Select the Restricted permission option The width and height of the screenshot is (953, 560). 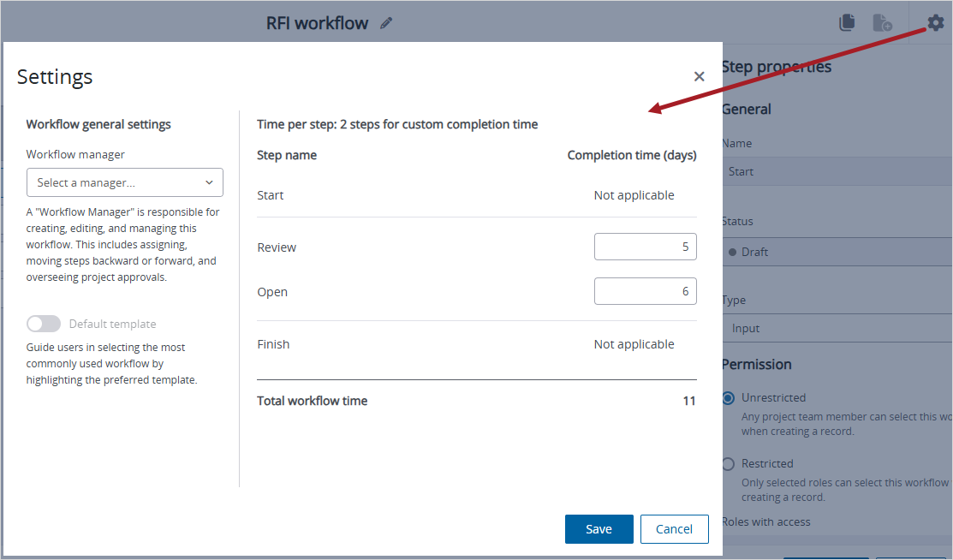click(727, 463)
